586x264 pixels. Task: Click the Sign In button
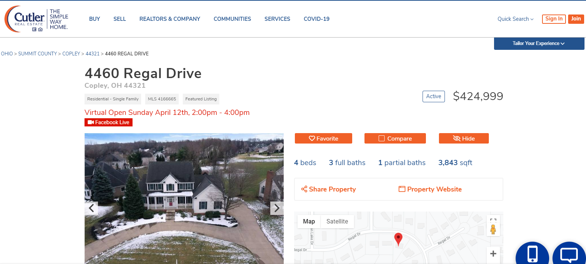[554, 19]
